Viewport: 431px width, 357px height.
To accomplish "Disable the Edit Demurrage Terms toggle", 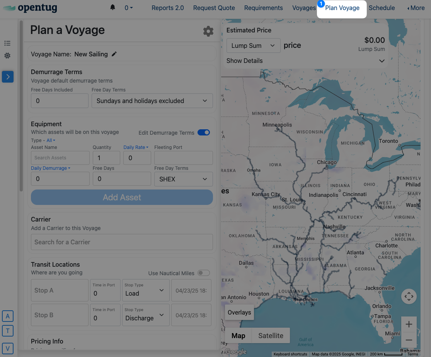I will pos(204,132).
